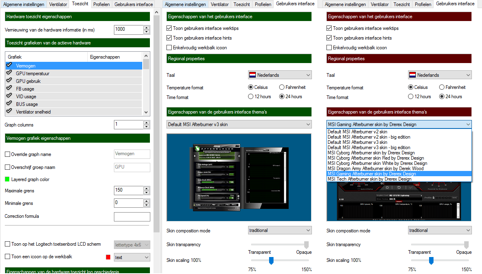
Task: Switch to Profielen tab in the left panel
Action: point(101,4)
